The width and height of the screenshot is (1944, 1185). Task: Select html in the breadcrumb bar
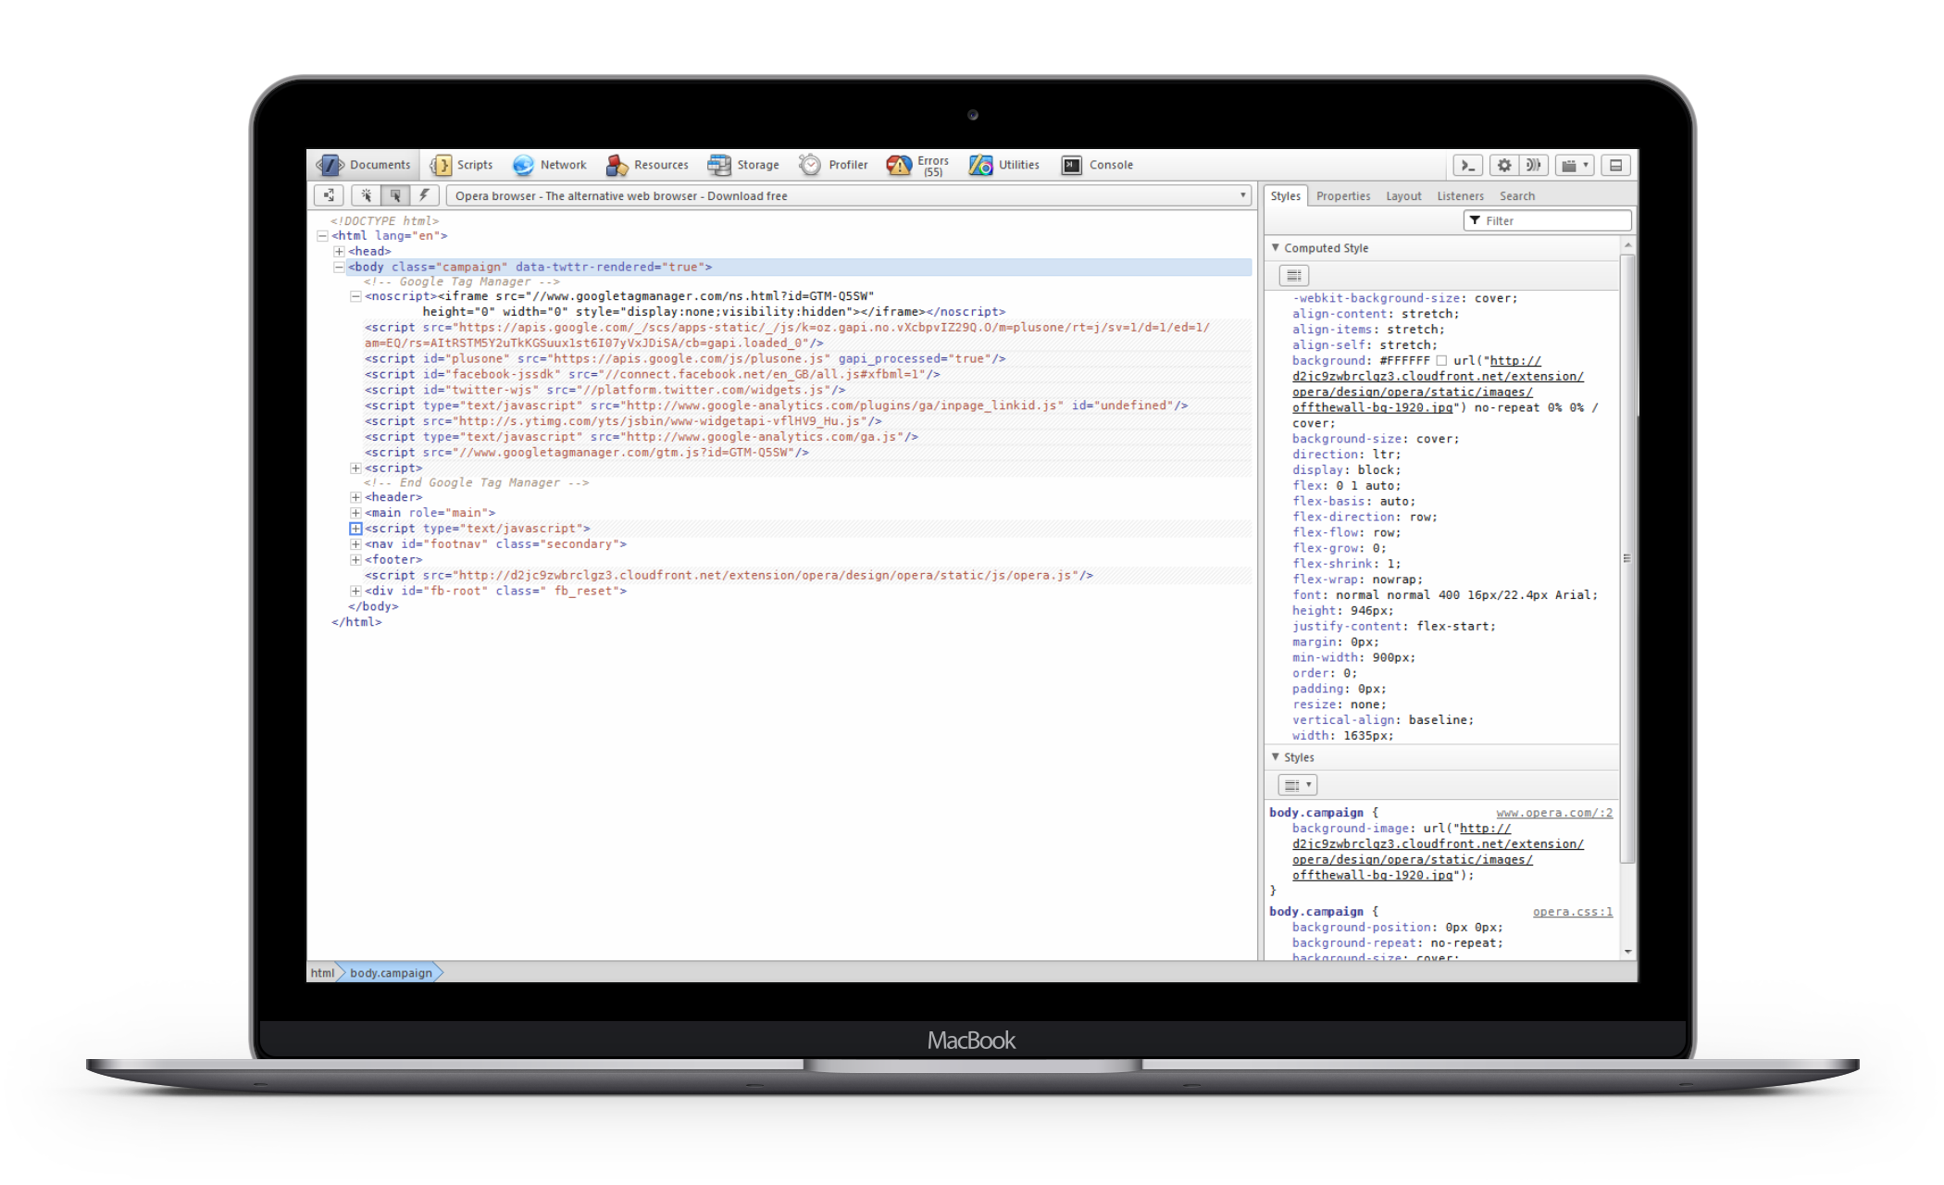point(322,972)
